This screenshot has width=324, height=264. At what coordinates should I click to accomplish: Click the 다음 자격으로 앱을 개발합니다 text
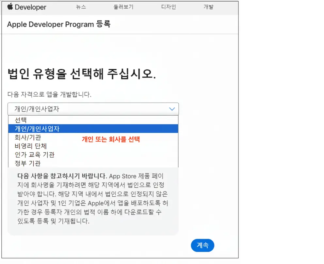49,94
